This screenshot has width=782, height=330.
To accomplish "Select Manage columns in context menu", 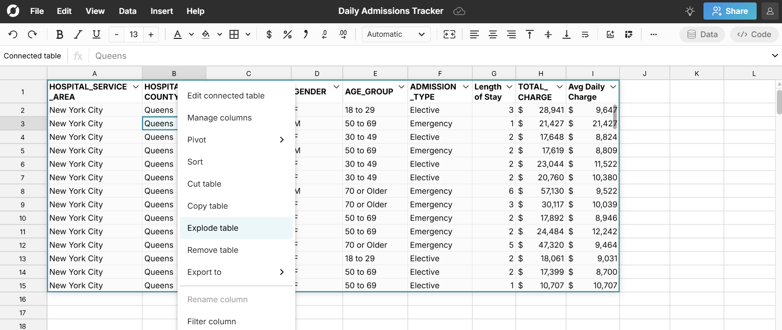I will point(236,118).
